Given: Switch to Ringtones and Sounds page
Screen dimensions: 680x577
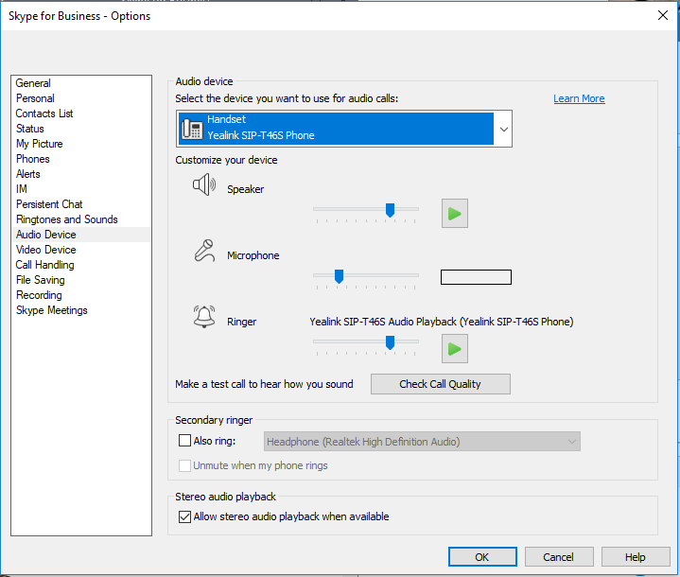Looking at the screenshot, I should pos(67,219).
